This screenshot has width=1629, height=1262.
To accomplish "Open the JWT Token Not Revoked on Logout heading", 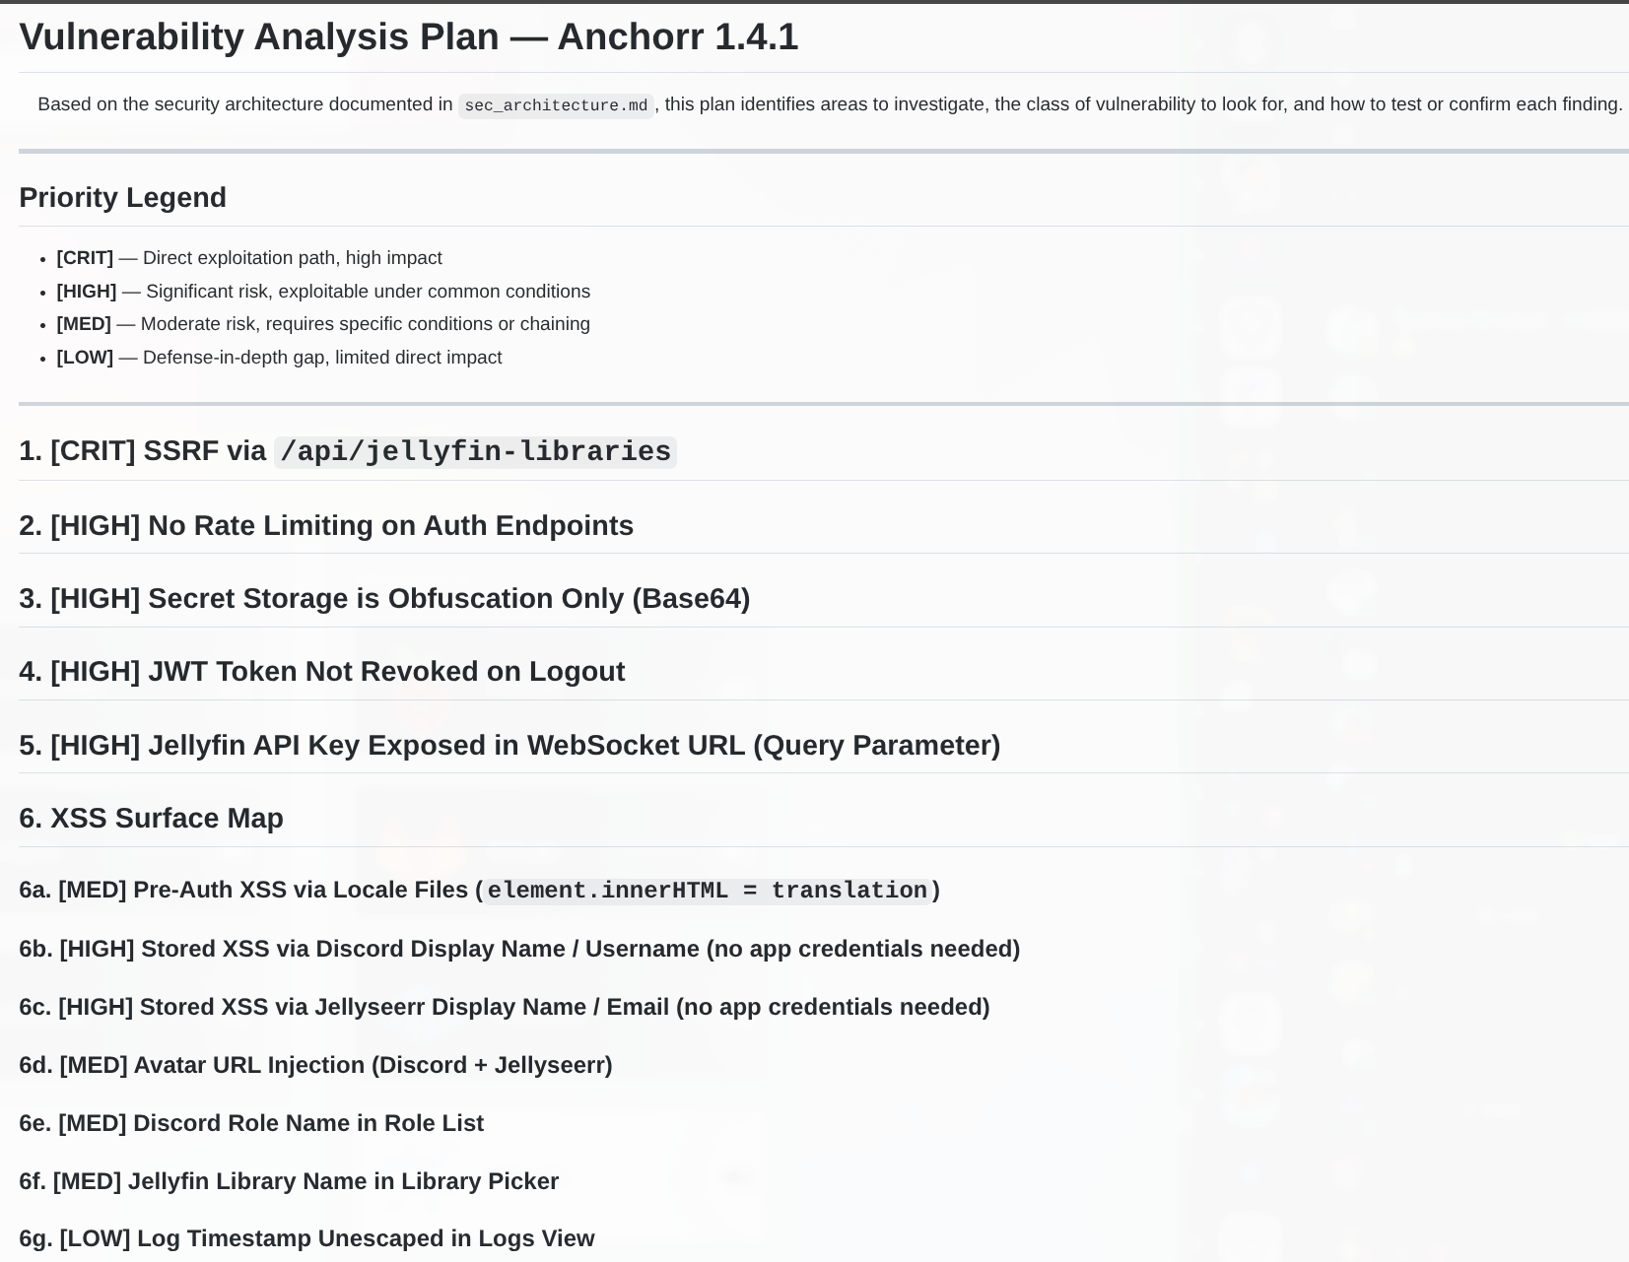I will tap(321, 672).
